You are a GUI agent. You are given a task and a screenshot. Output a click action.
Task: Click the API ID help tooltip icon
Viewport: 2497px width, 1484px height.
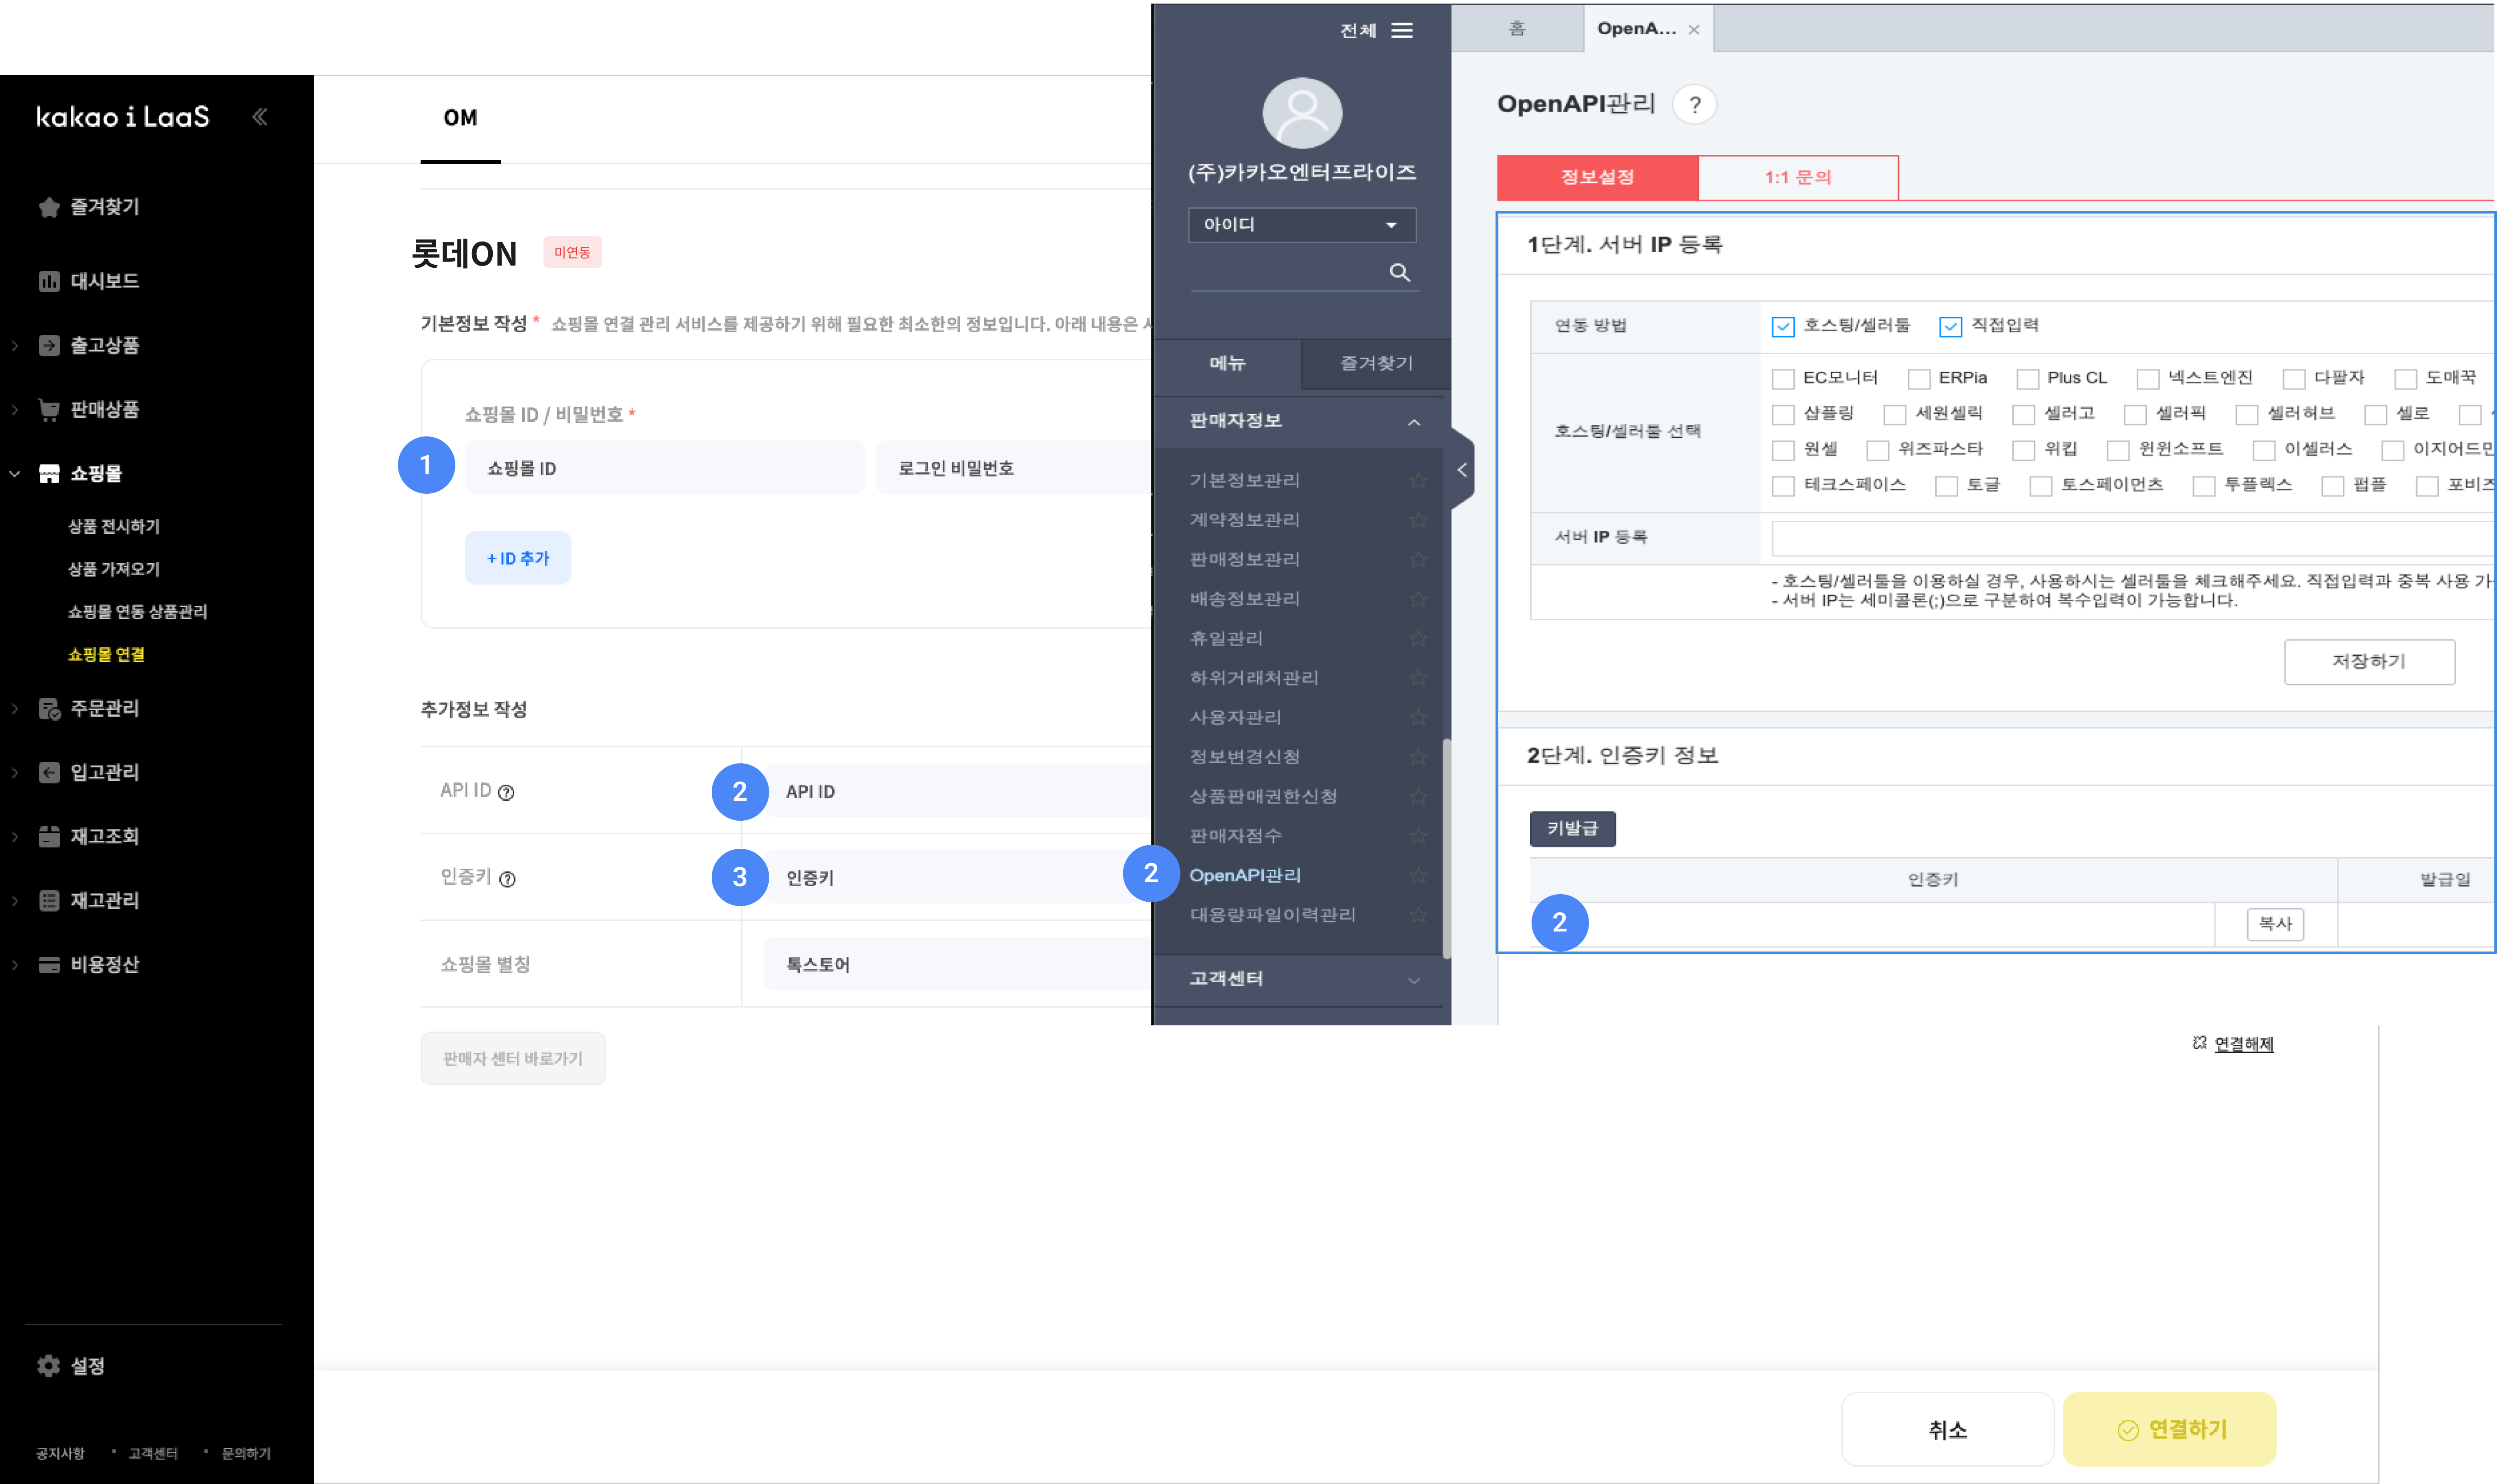tap(506, 793)
